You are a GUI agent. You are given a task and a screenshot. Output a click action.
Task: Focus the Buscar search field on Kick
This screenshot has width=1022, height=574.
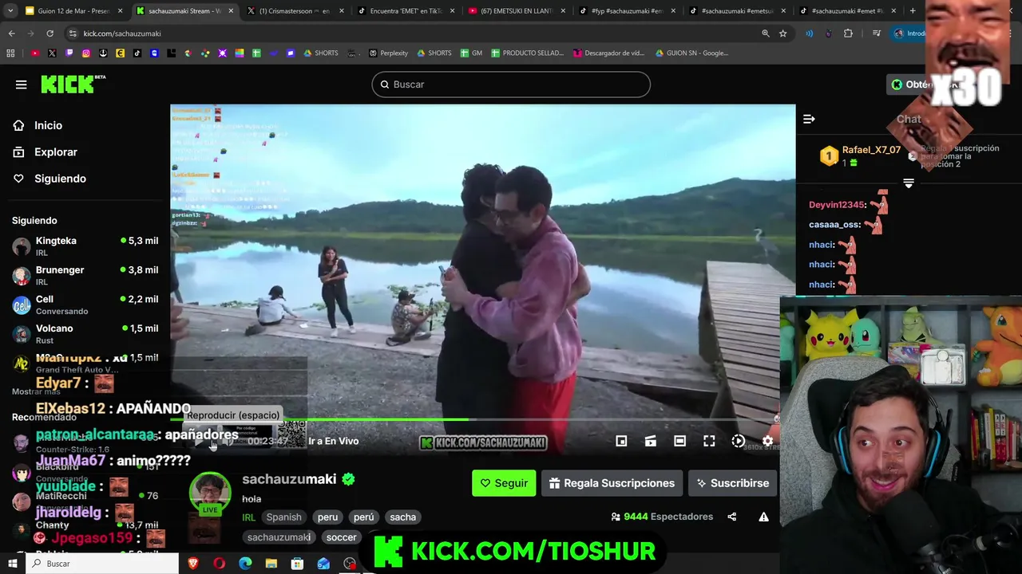[511, 85]
